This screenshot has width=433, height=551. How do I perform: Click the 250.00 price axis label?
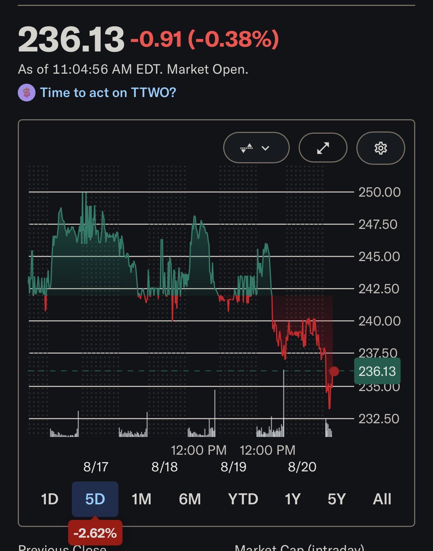click(x=380, y=192)
